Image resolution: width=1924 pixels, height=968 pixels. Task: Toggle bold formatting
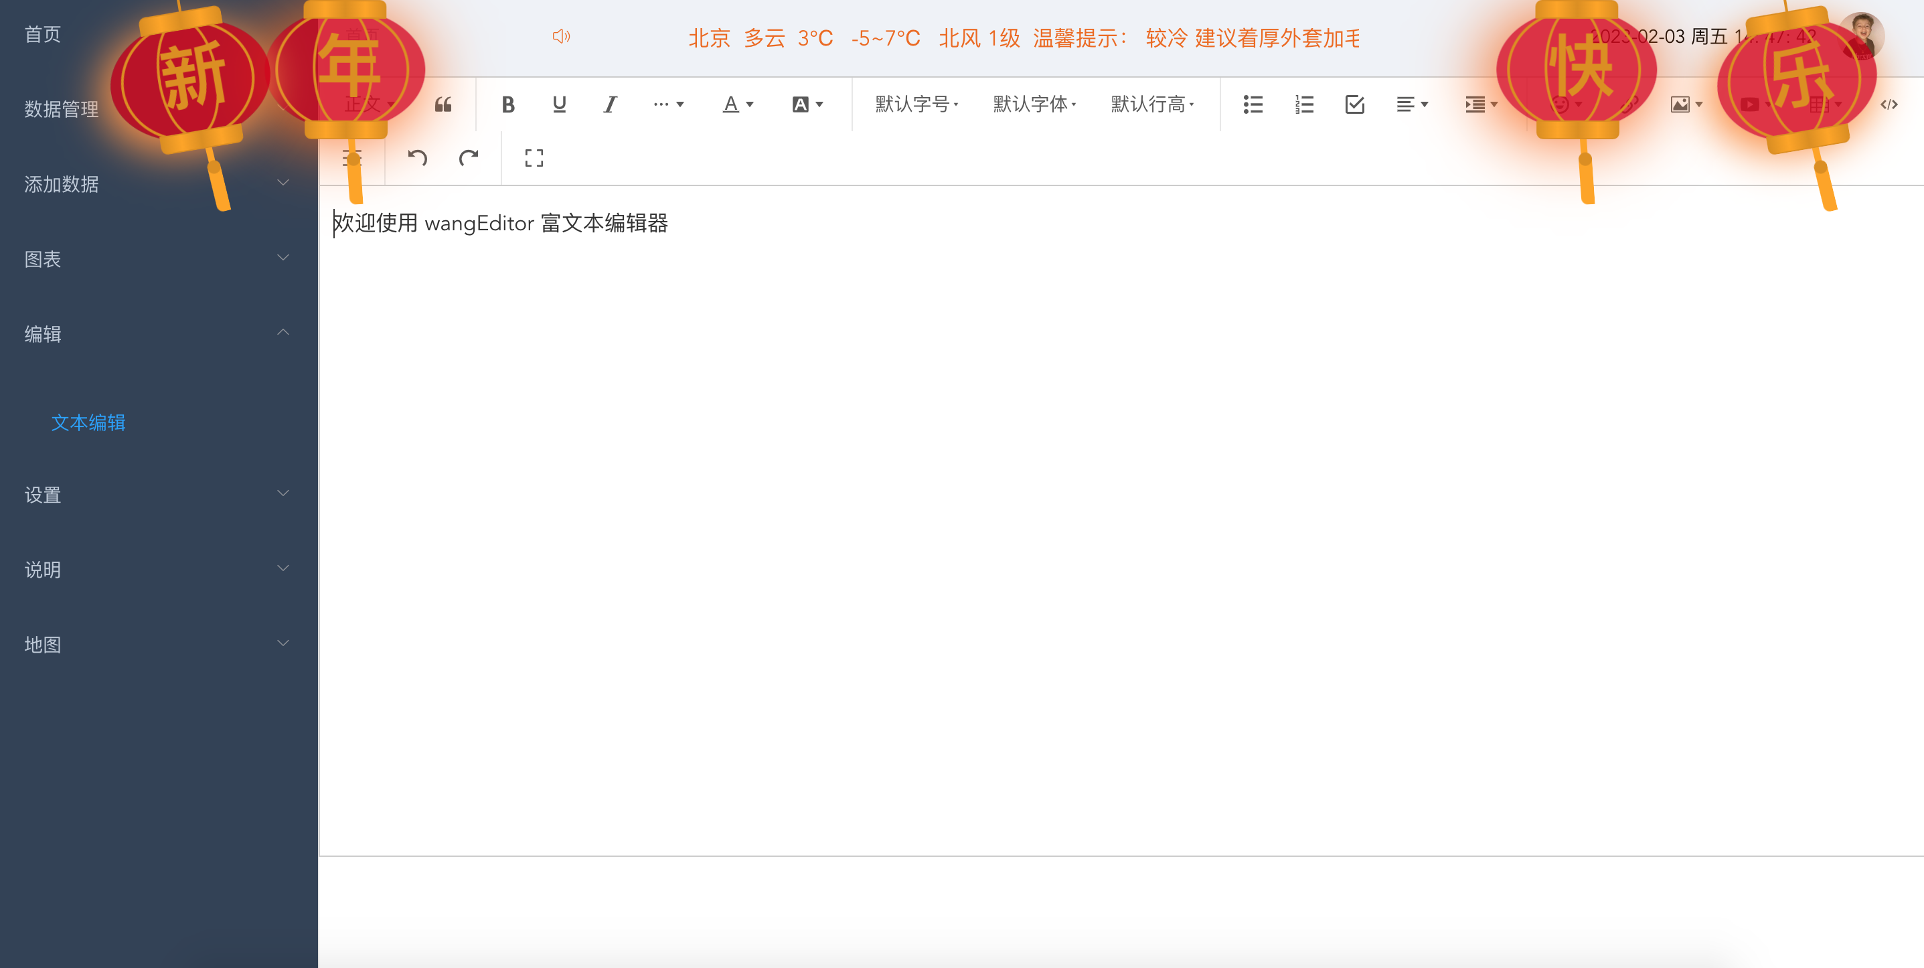(508, 104)
